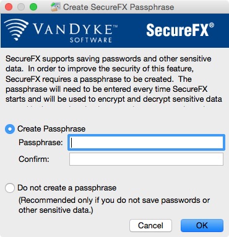Close the window using the red button
Image resolution: width=229 pixels, height=237 pixels.
click(9, 7)
